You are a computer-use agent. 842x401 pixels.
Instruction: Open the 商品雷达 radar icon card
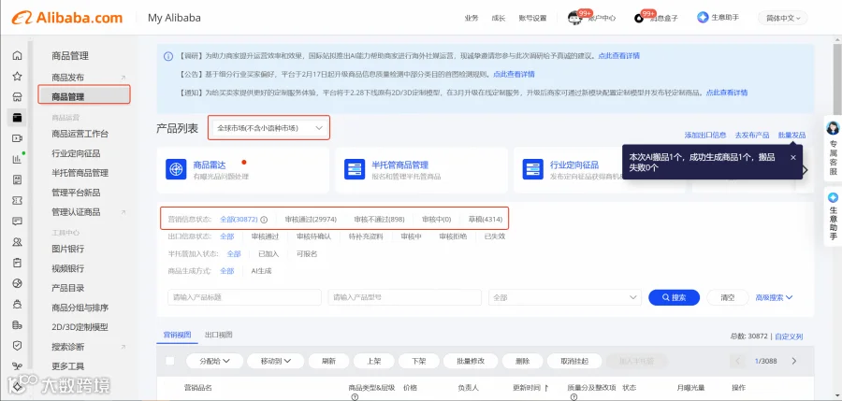pyautogui.click(x=176, y=169)
